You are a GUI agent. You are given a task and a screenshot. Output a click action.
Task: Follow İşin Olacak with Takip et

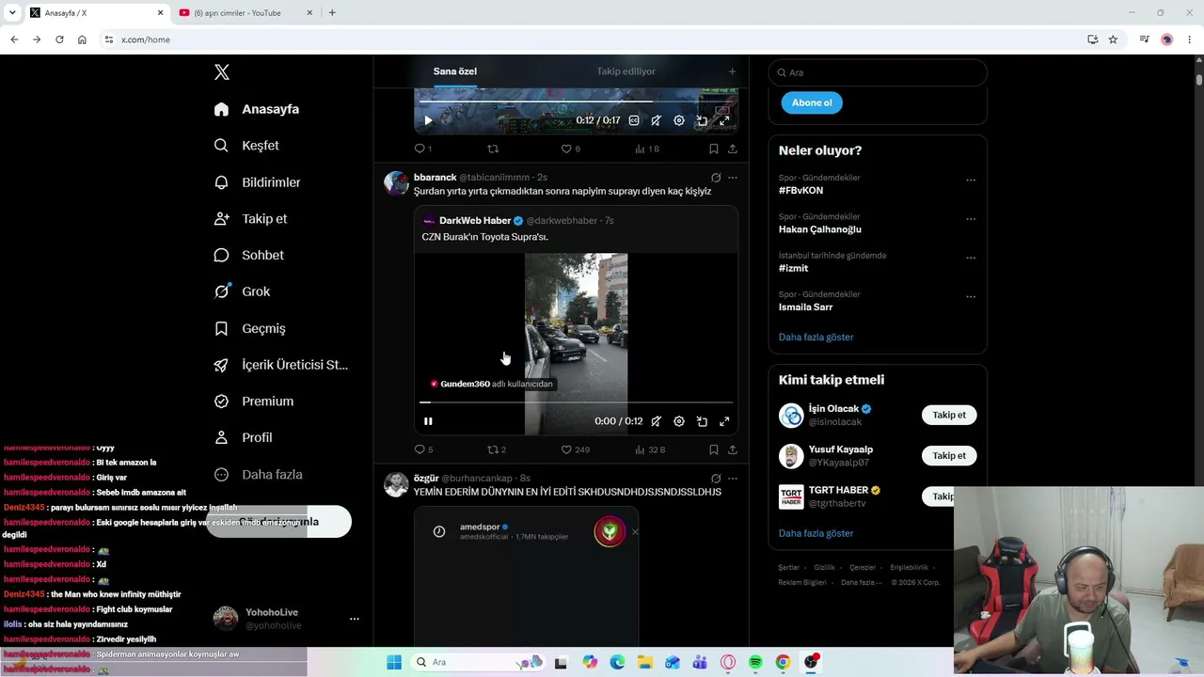[x=949, y=415]
